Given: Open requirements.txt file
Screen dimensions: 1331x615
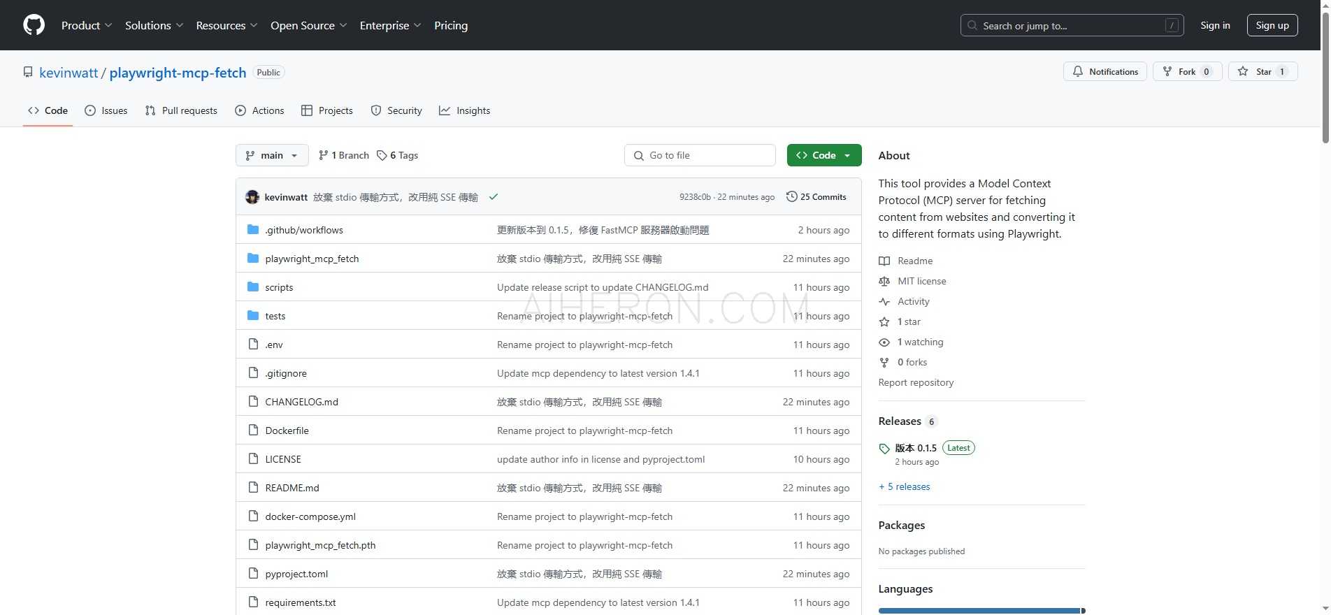Looking at the screenshot, I should coord(301,602).
